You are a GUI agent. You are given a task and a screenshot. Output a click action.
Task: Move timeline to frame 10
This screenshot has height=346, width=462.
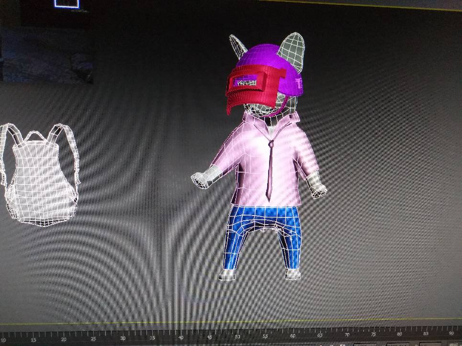(3, 340)
